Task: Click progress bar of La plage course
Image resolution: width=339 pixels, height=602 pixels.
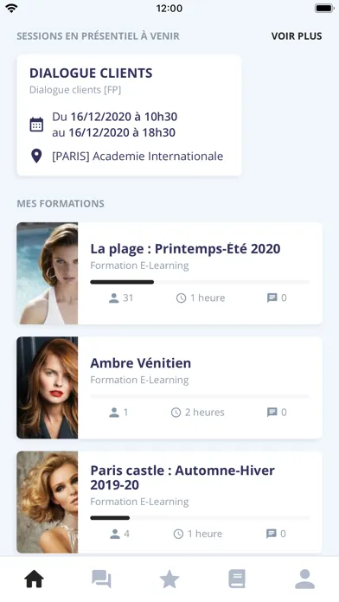Action: pyautogui.click(x=200, y=282)
